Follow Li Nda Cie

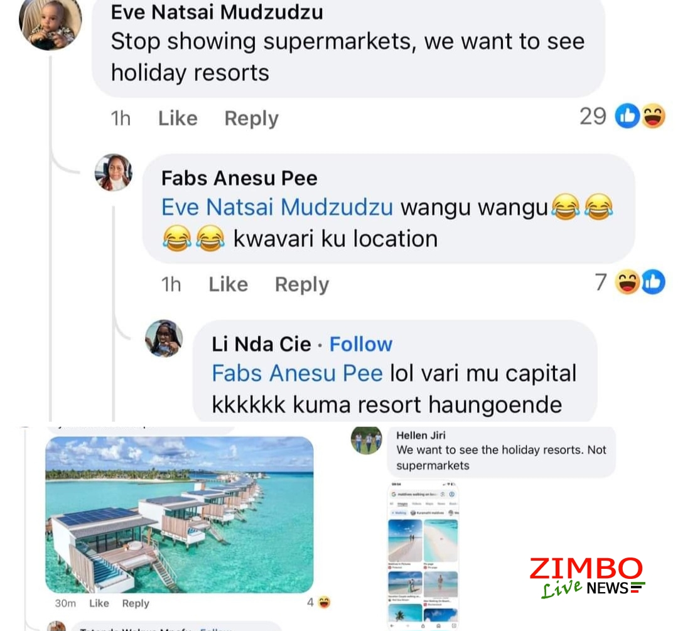361,344
